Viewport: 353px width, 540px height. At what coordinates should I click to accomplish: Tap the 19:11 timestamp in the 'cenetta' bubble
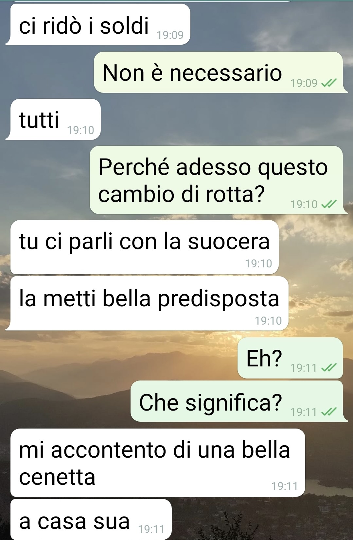285,486
